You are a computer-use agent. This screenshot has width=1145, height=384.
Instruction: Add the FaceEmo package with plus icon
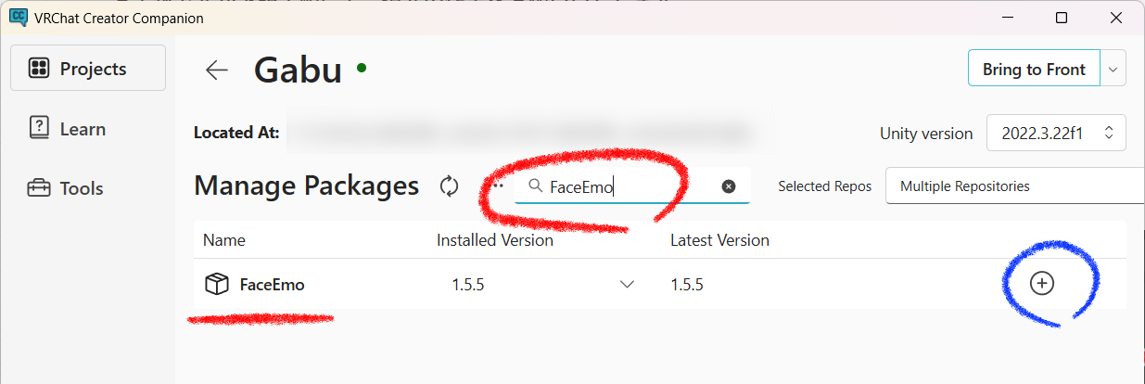[1042, 284]
